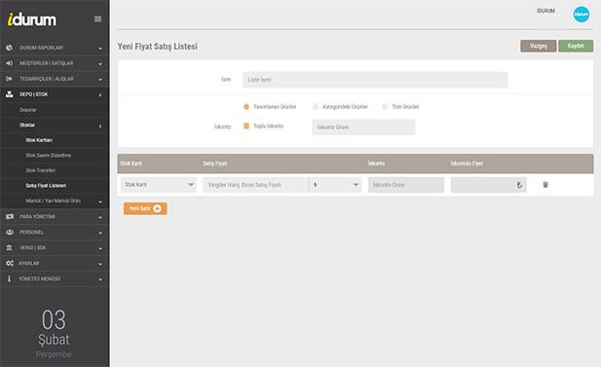Expand the Müşteriler | Satışlar chevron

100,63
